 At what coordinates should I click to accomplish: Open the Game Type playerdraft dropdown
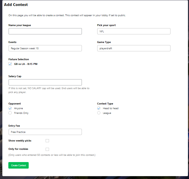tap(134, 48)
